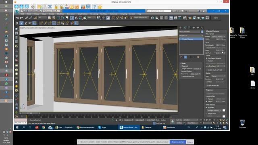
Task: Restrict to Y axis constraint
Action: click(21, 23)
